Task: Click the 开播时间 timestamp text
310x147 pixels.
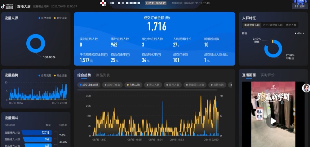Action: coord(191,3)
